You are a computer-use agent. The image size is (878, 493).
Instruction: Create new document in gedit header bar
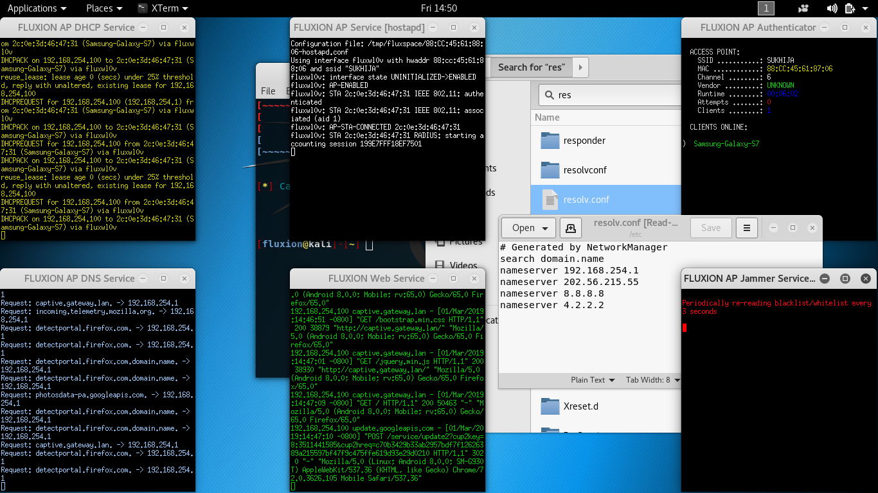[570, 228]
